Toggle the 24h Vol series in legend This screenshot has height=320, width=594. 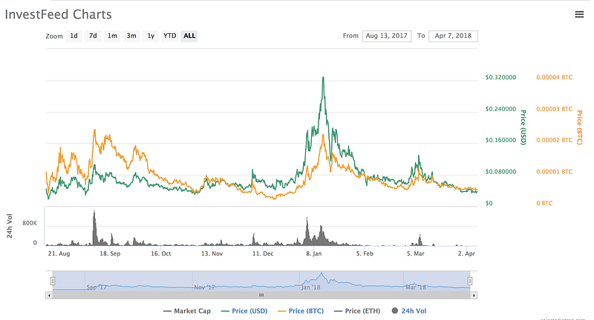[409, 311]
